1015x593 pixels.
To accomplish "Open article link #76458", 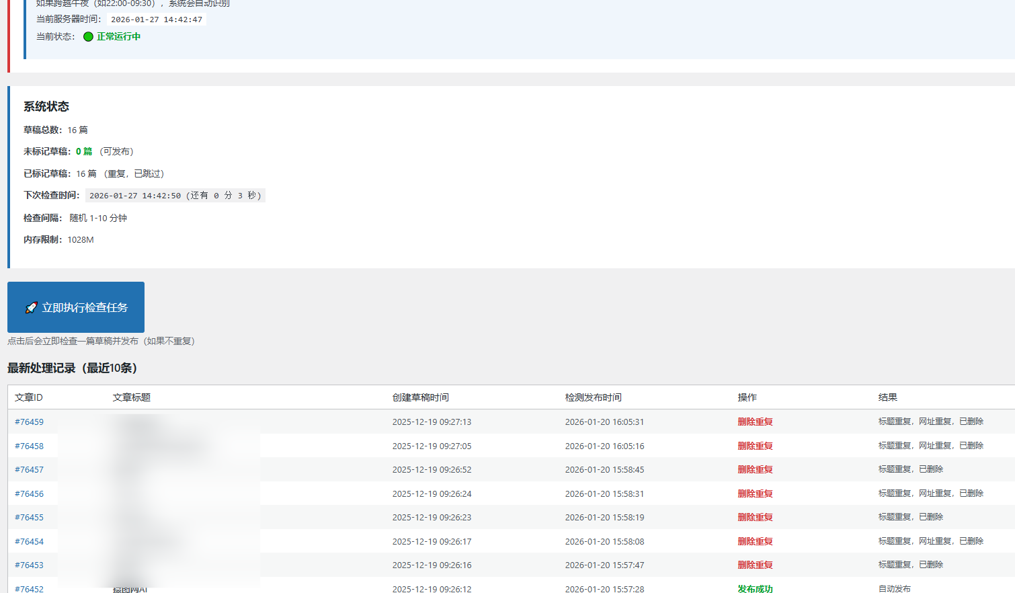I will tap(29, 446).
